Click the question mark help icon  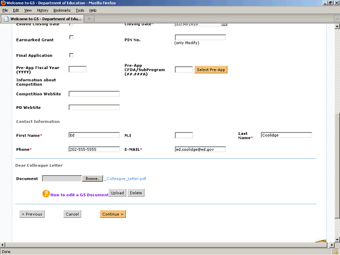pos(46,193)
